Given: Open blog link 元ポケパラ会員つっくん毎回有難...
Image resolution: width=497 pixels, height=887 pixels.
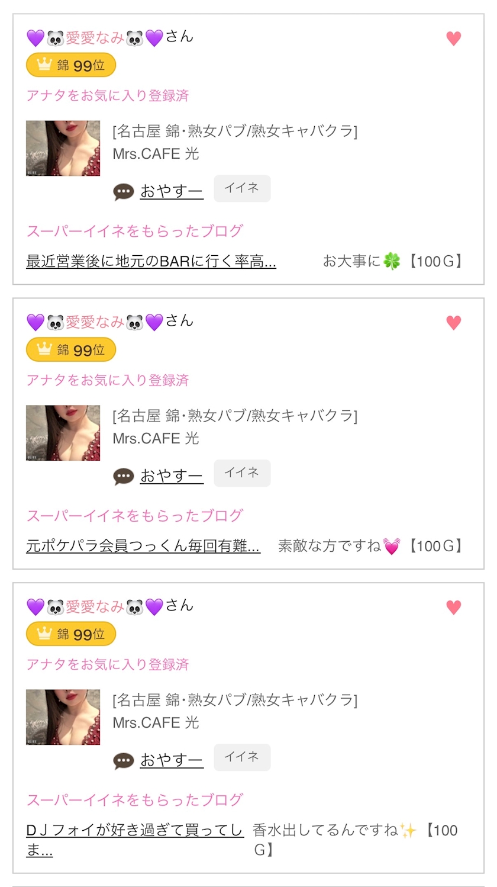Looking at the screenshot, I should coord(143,546).
